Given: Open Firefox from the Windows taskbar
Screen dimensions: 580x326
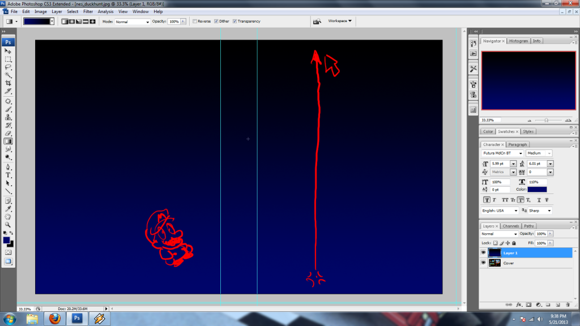Looking at the screenshot, I should click(x=55, y=318).
